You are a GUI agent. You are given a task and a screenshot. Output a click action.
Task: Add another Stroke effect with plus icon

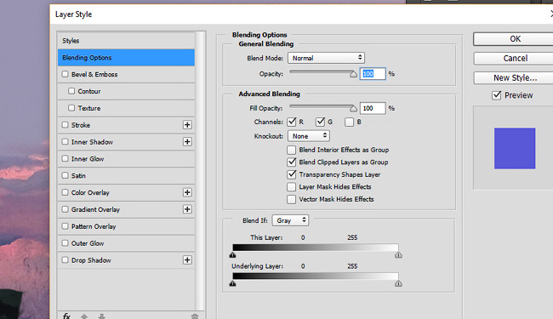pos(187,125)
